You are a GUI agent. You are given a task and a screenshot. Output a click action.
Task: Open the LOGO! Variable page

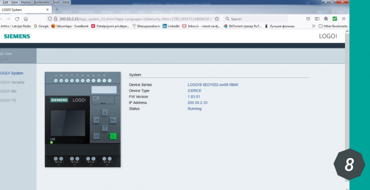(x=12, y=82)
